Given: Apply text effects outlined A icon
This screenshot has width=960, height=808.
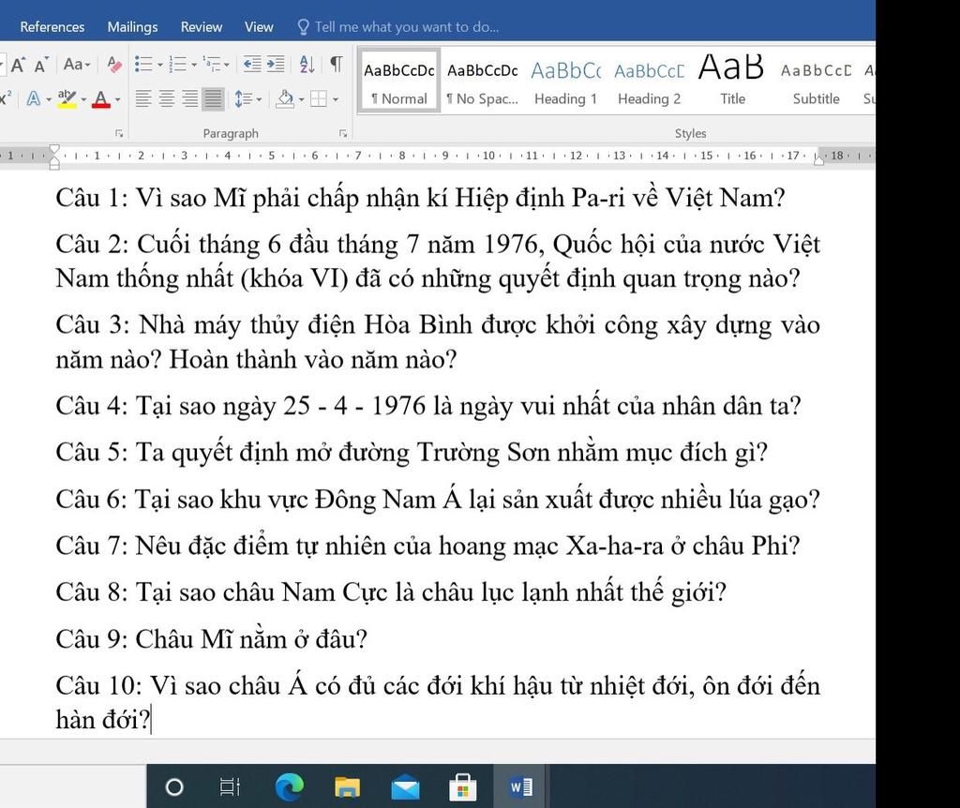Looking at the screenshot, I should coord(34,98).
